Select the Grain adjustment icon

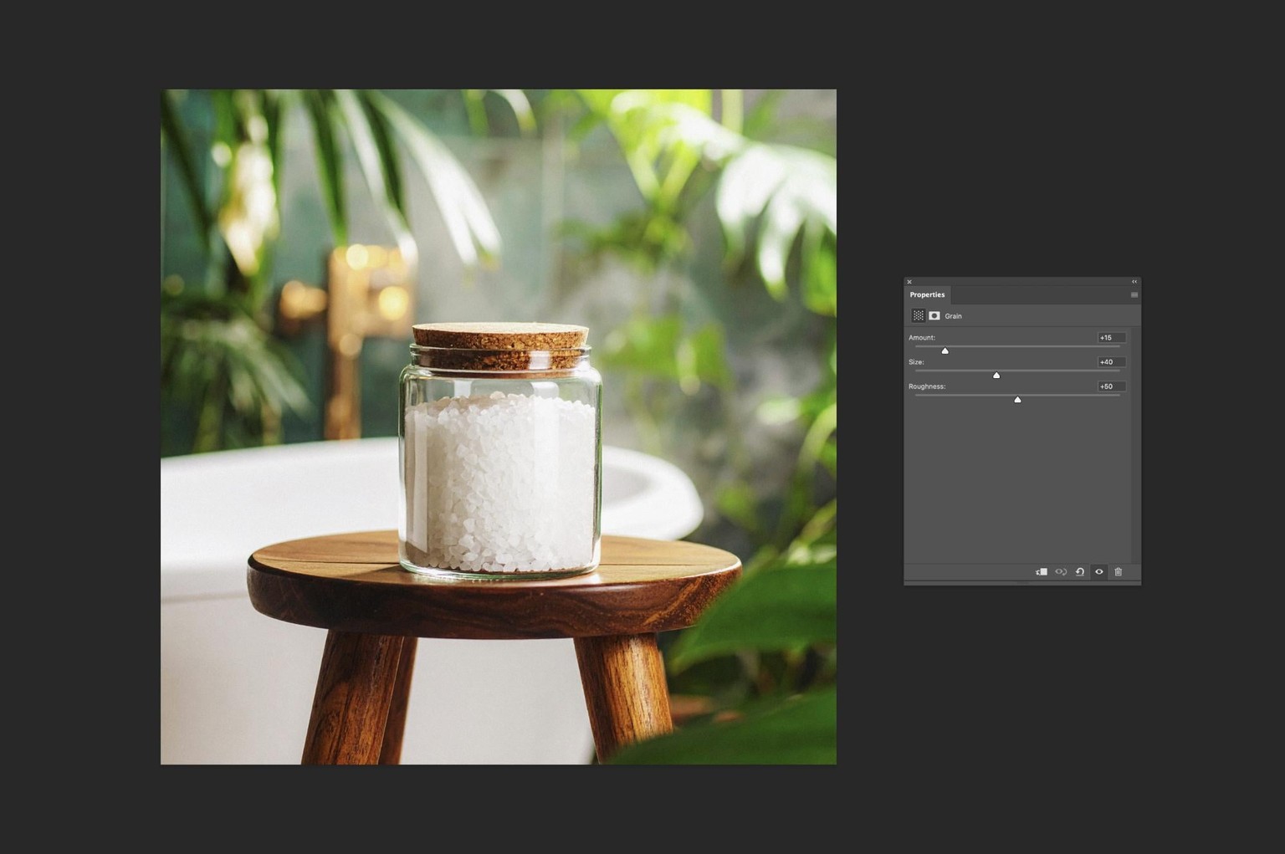click(918, 316)
